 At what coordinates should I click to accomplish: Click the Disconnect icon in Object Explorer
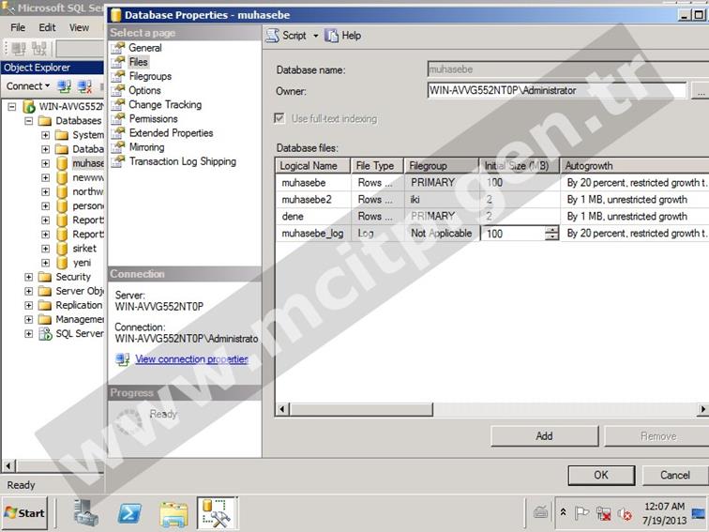(84, 86)
